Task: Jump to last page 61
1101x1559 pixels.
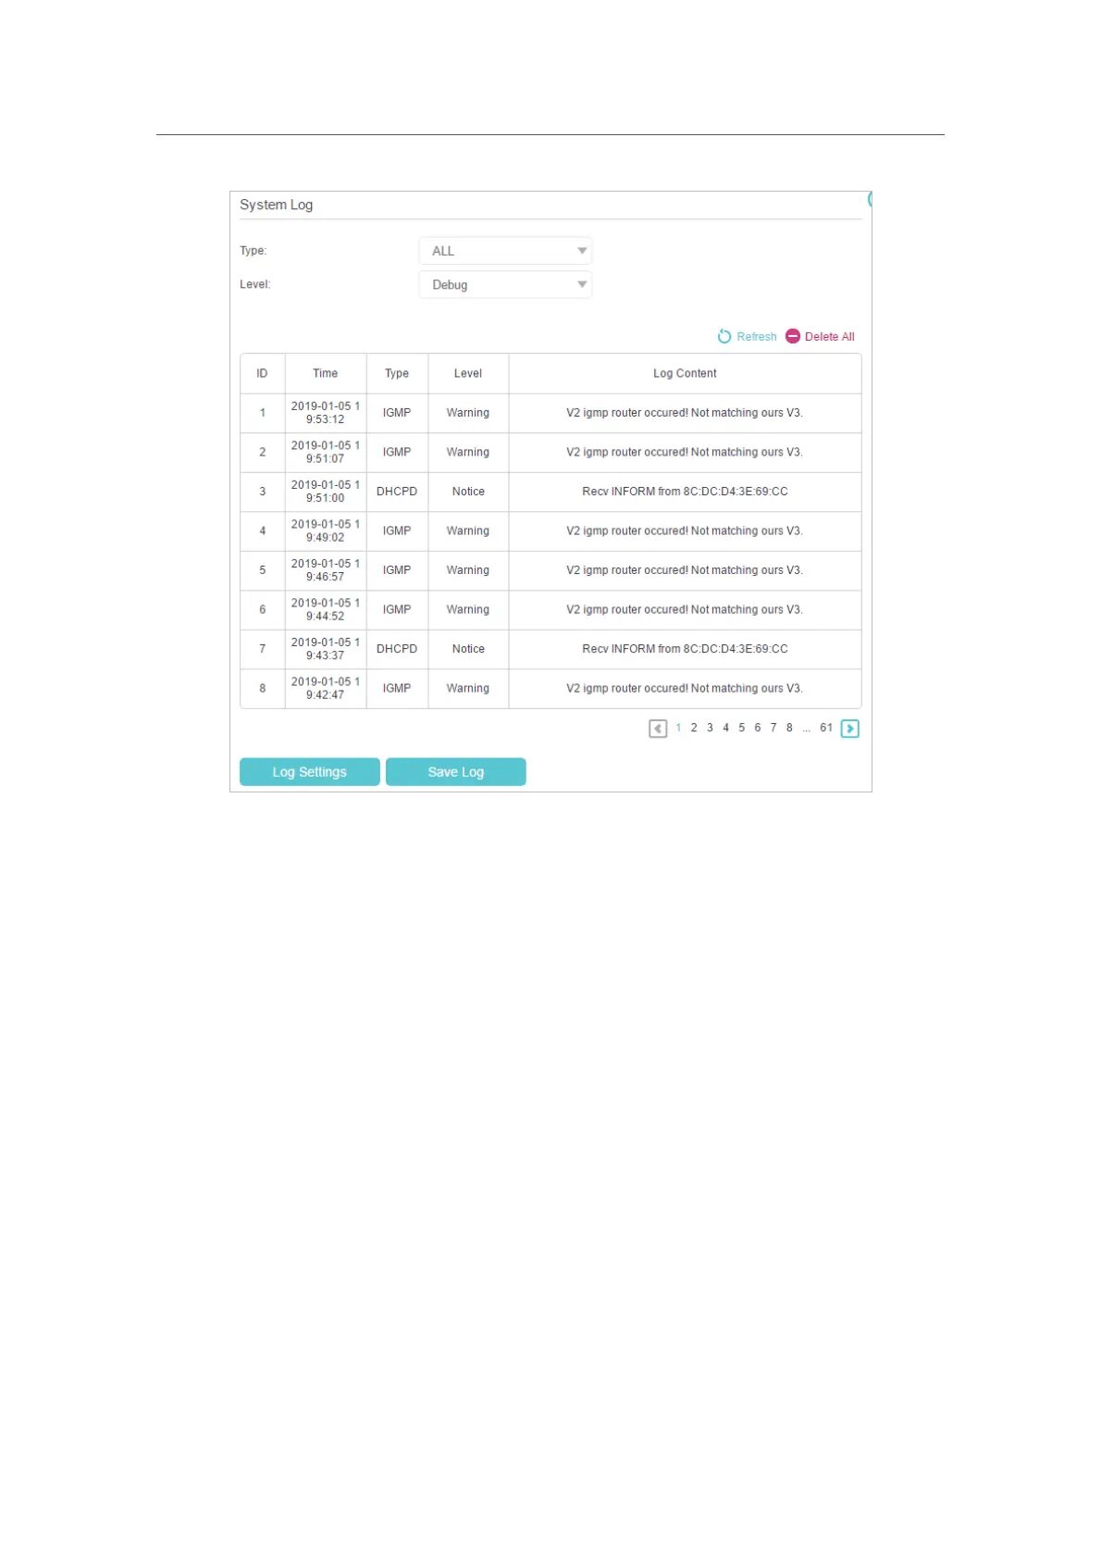Action: pos(826,728)
